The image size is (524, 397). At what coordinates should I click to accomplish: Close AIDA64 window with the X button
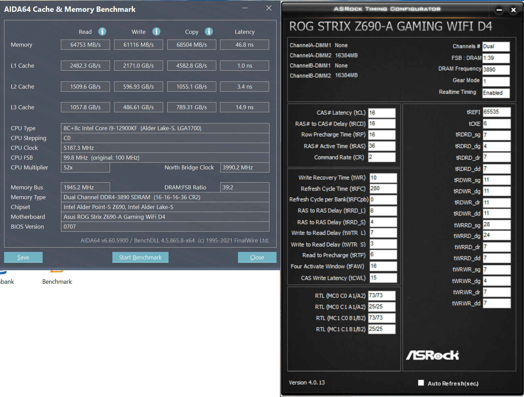(269, 8)
